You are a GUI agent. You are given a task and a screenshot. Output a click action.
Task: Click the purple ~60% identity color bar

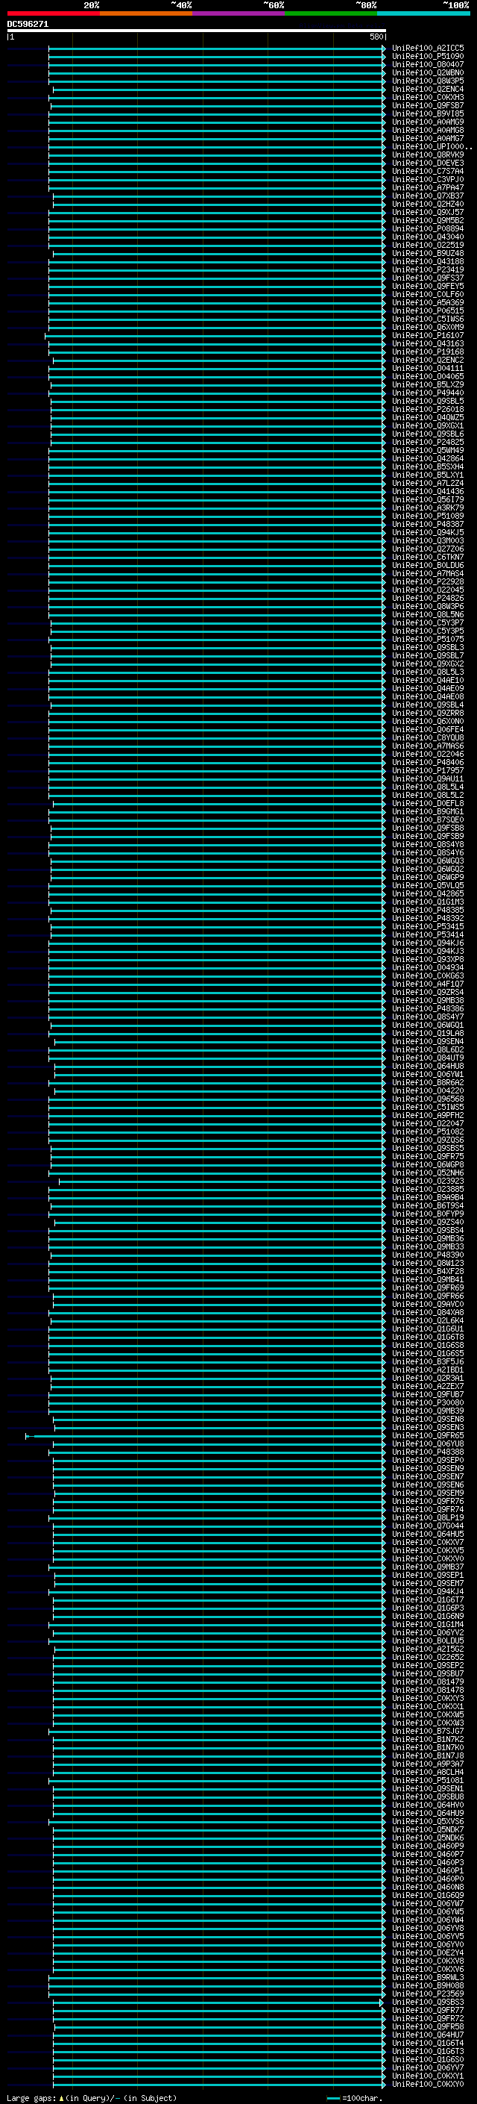pyautogui.click(x=238, y=14)
